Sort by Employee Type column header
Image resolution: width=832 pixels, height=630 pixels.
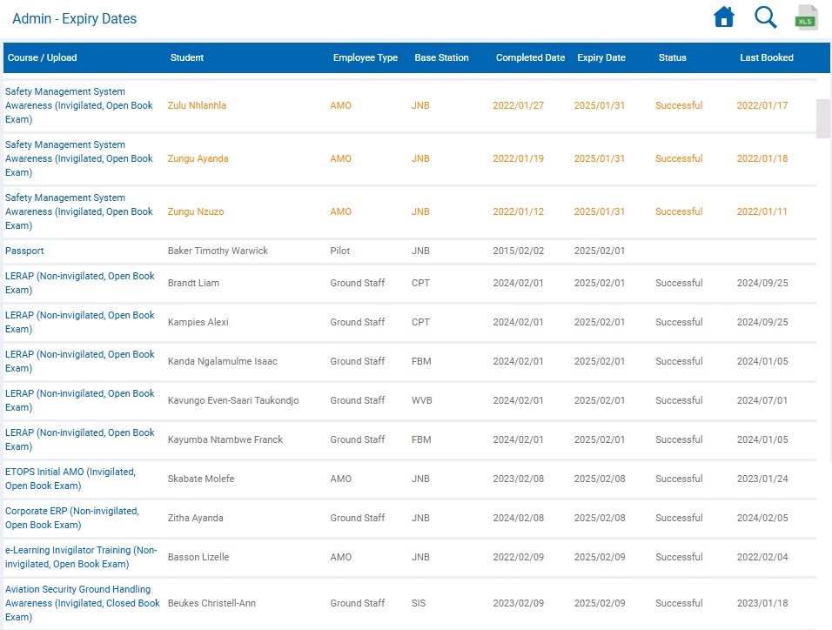365,57
